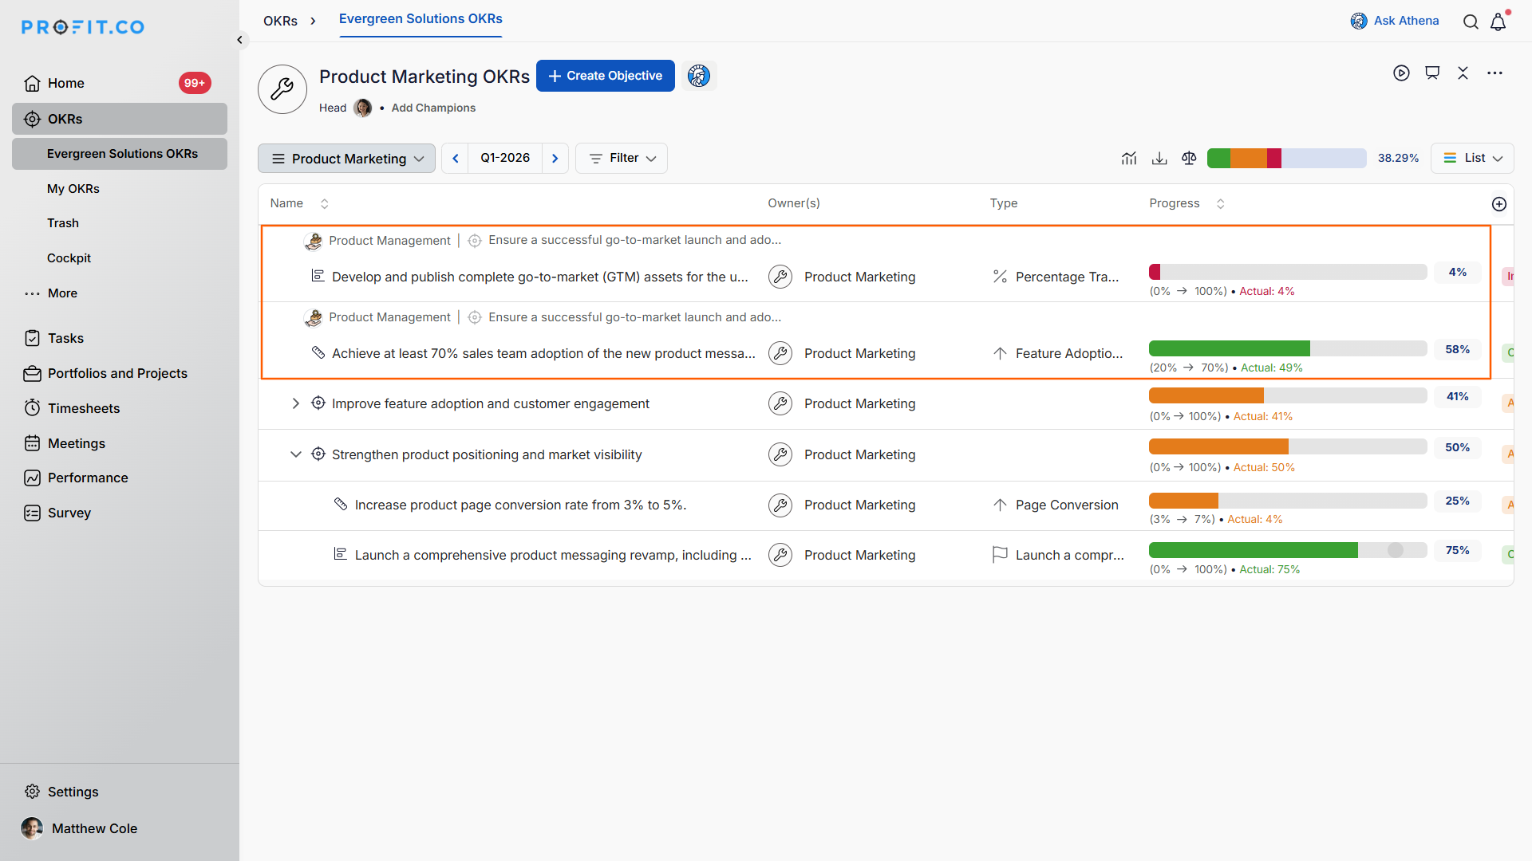Image resolution: width=1532 pixels, height=861 pixels.
Task: Open the three-dot more options menu
Action: point(1494,73)
